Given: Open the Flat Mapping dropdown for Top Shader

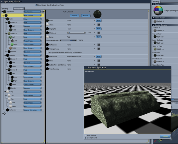Looking at the screenshot, I should (32, 12).
